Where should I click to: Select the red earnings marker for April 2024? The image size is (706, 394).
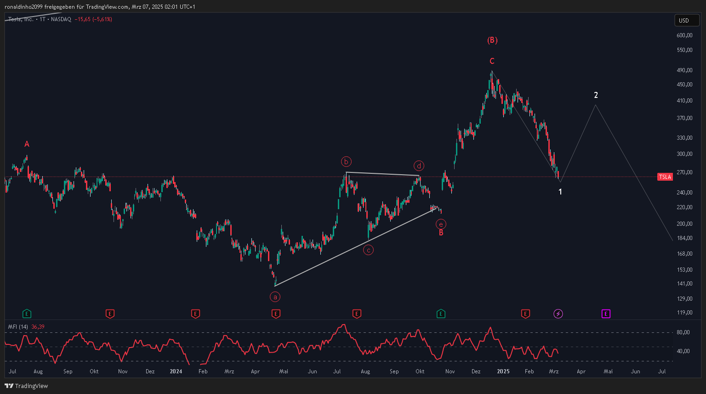(276, 314)
